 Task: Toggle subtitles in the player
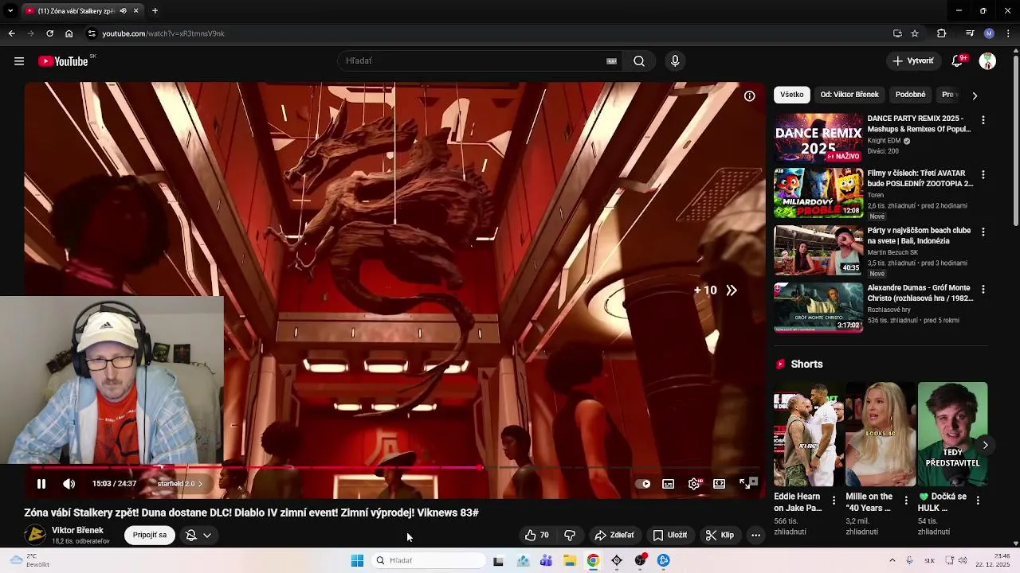(669, 483)
